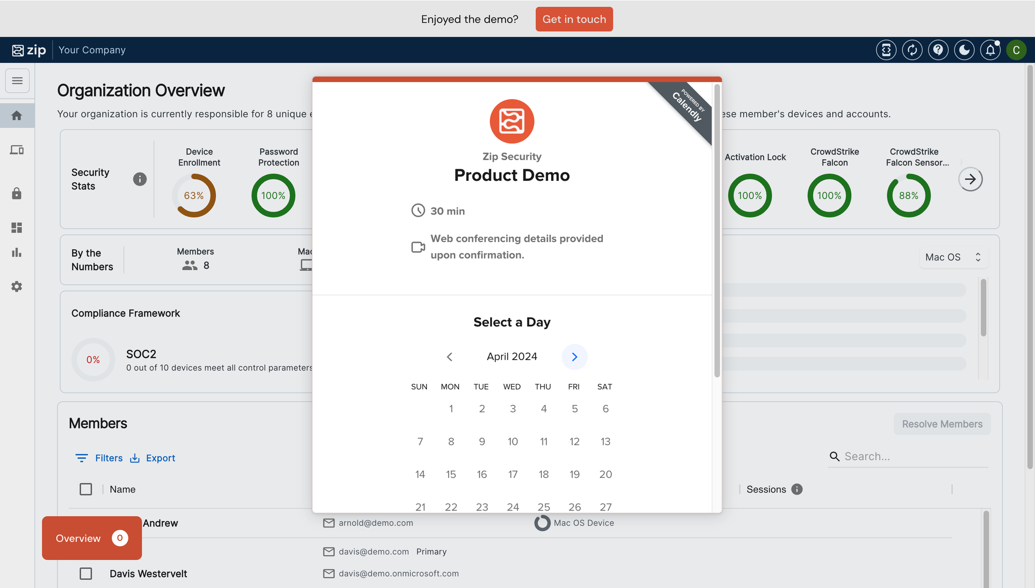Click the SOC2 framework label
Screen dimensions: 1035x588
141,354
